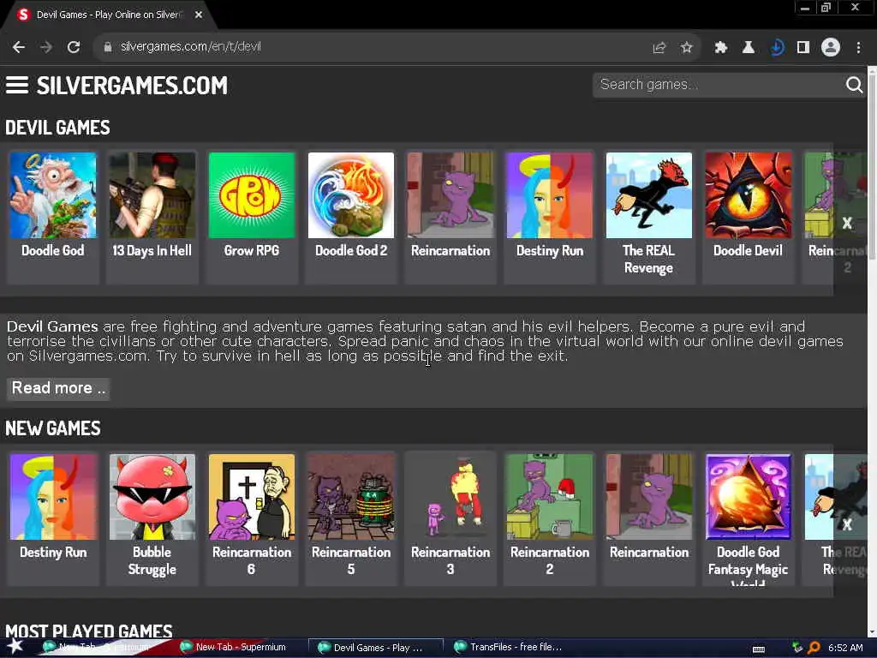This screenshot has width=877, height=658.
Task: Open the hamburger menu beside SILVERGAMES.COM
Action: click(17, 85)
